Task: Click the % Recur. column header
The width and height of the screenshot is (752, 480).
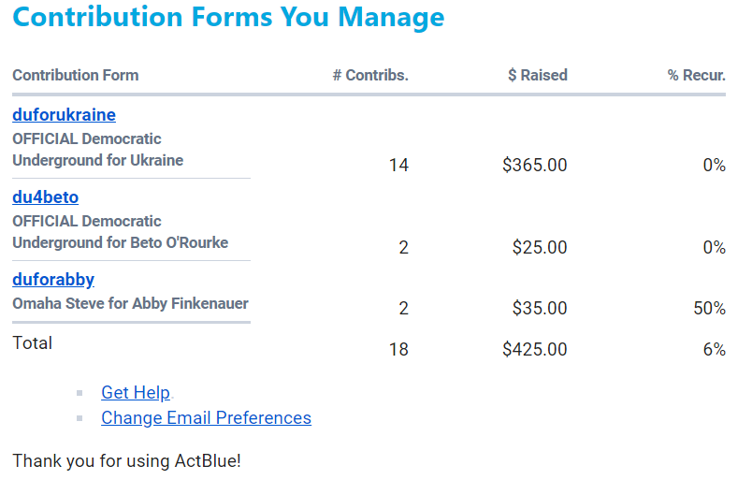Action: (696, 76)
